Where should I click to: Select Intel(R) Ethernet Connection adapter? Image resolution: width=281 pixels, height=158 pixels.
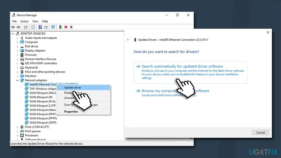53,84
